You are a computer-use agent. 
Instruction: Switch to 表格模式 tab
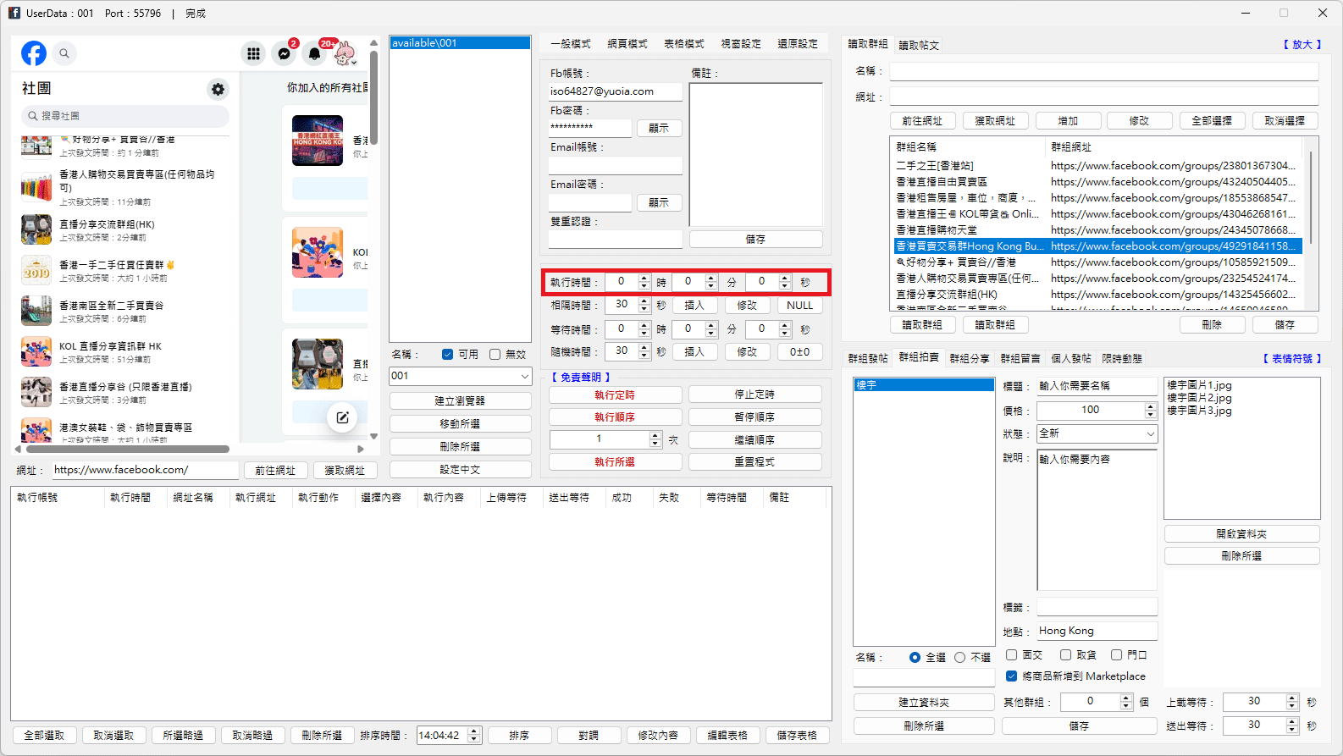click(684, 44)
